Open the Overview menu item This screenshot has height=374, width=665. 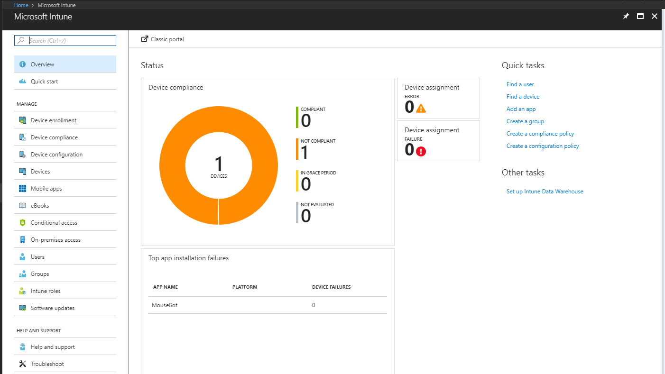pos(65,64)
